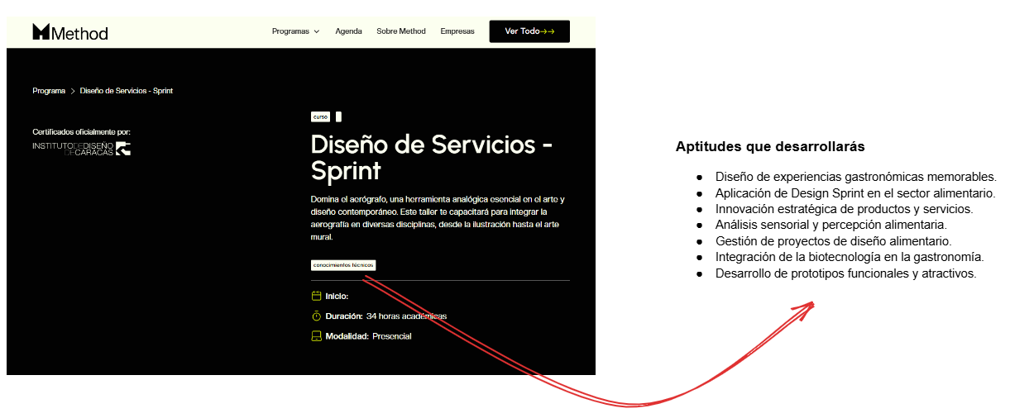Click the Análisis sensorial y percepción alimentaria item
Screen dimensions: 1010x418
pyautogui.click(x=830, y=225)
